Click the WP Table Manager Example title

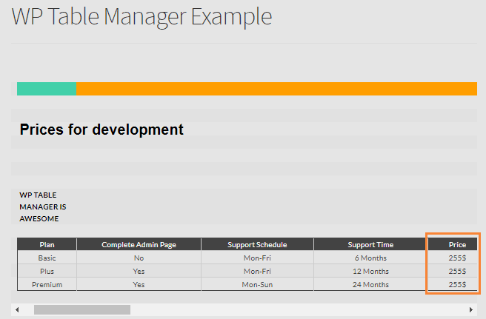[x=142, y=16]
